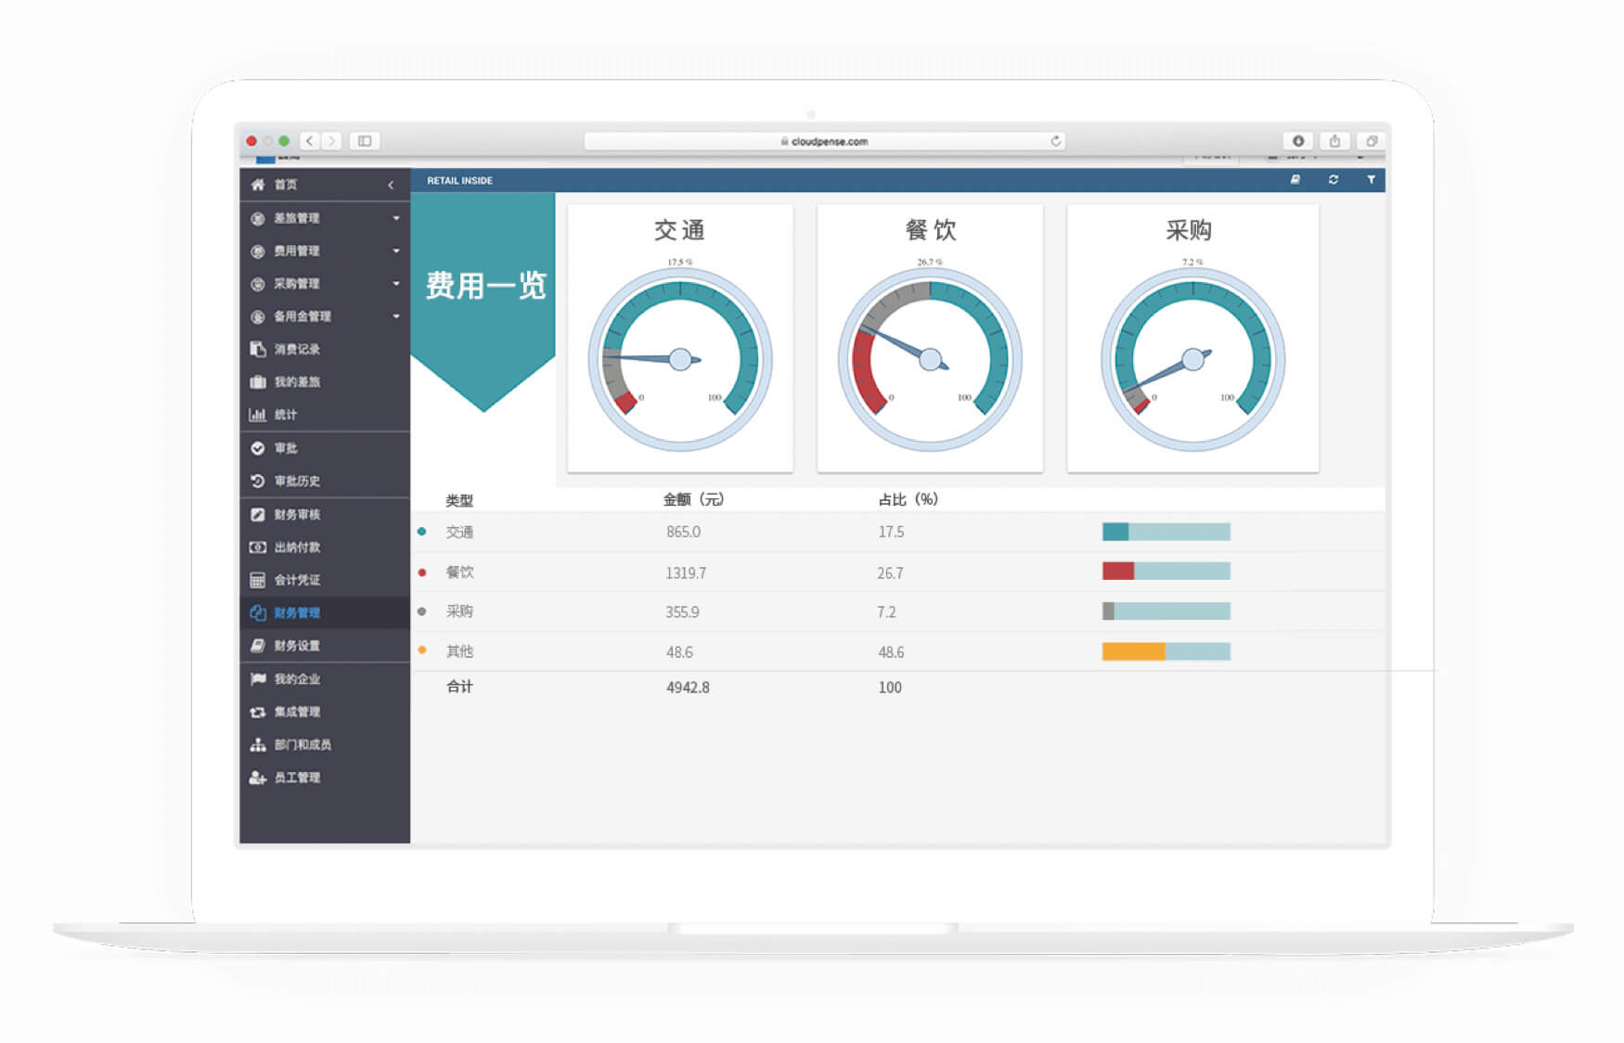Viewport: 1624px width, 1043px height.
Task: Open the filter funnel icon
Action: [x=1371, y=180]
